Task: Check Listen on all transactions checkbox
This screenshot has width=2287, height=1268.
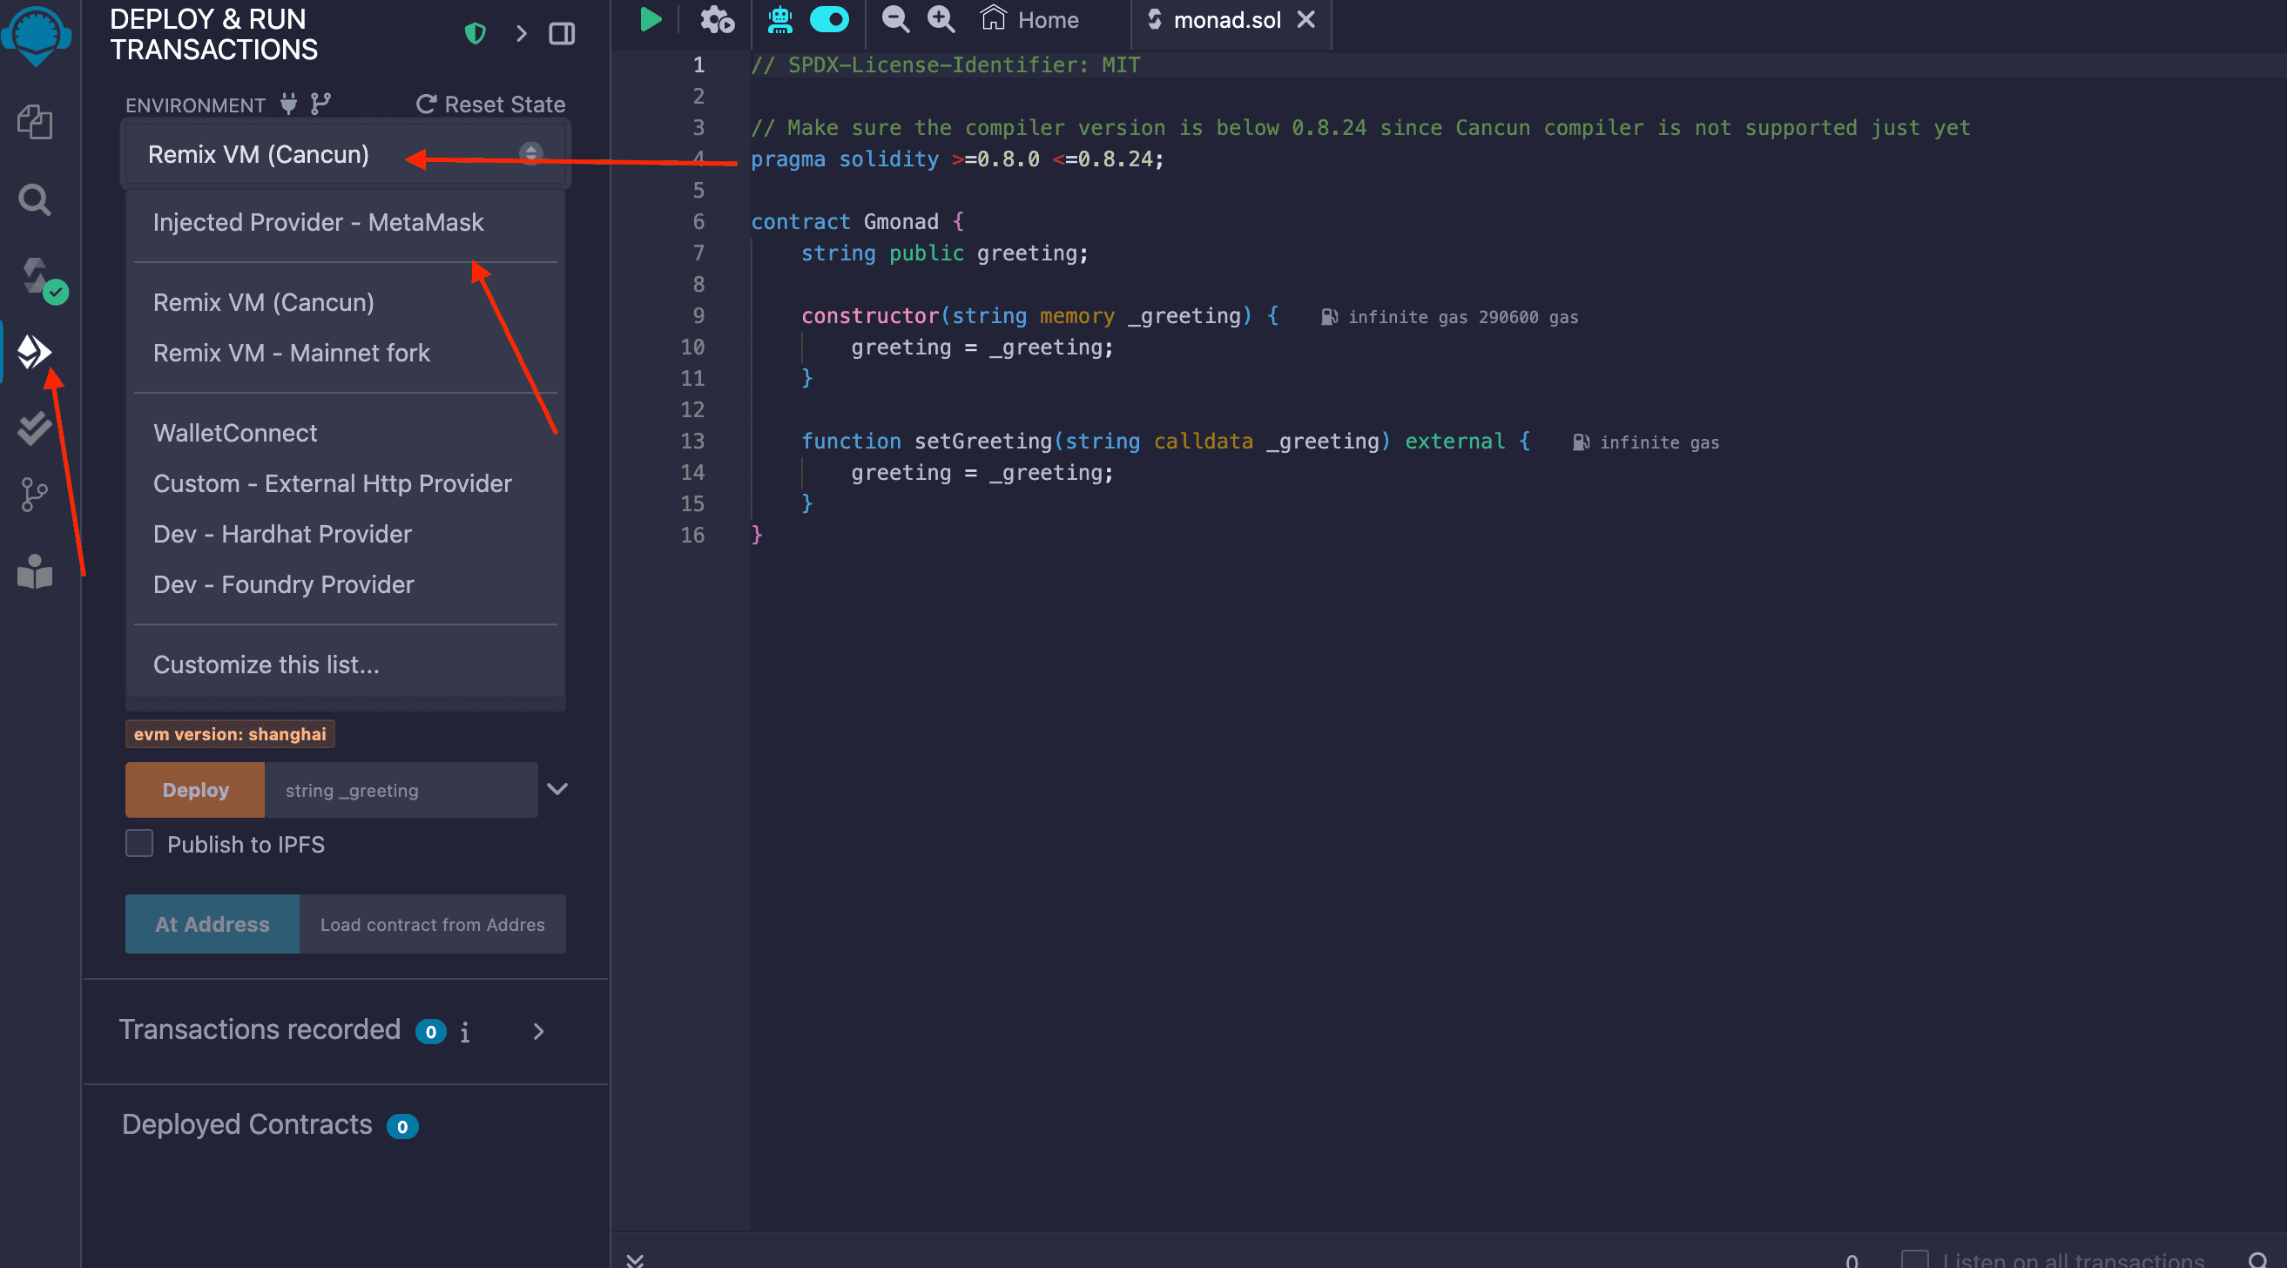Action: click(x=1914, y=1260)
